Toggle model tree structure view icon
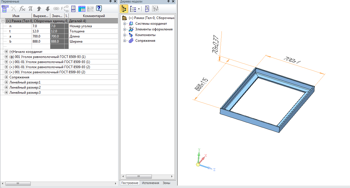 [x=124, y=9]
